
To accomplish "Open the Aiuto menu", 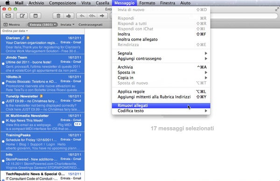I will (x=185, y=3).
